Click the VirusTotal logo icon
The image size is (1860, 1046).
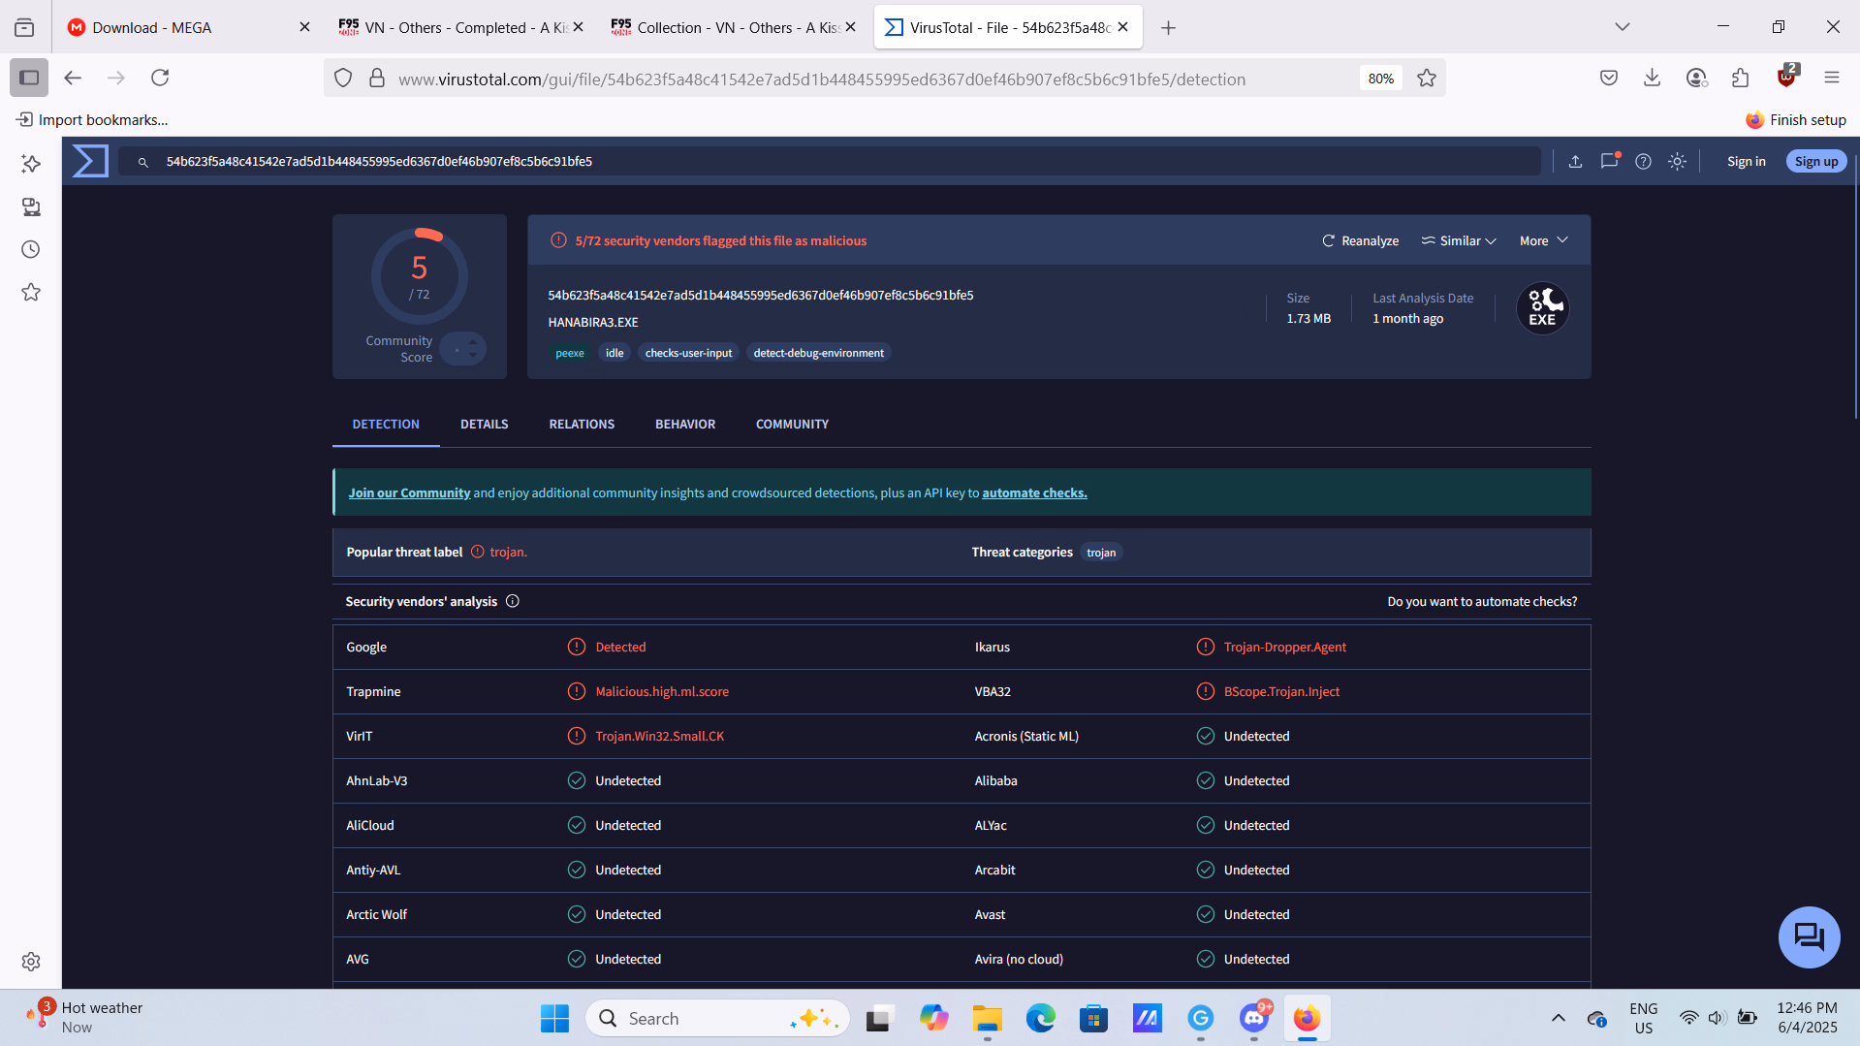90,161
